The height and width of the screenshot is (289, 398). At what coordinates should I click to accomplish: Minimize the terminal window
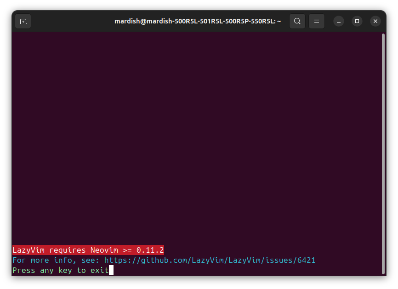point(339,21)
